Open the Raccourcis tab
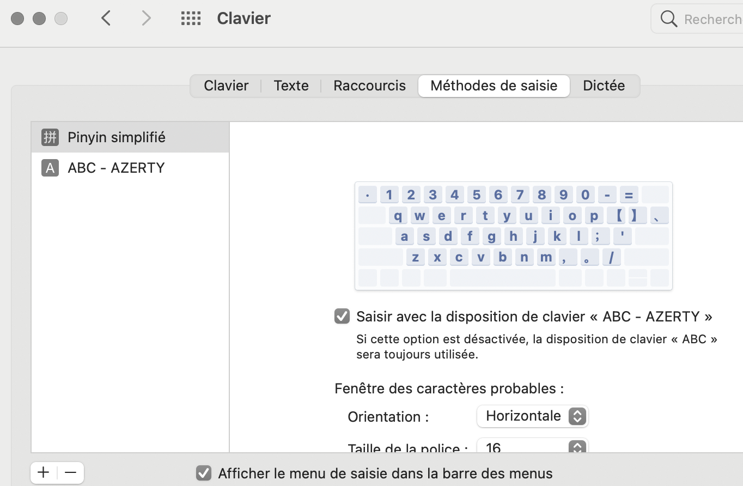This screenshot has width=743, height=486. (x=369, y=86)
